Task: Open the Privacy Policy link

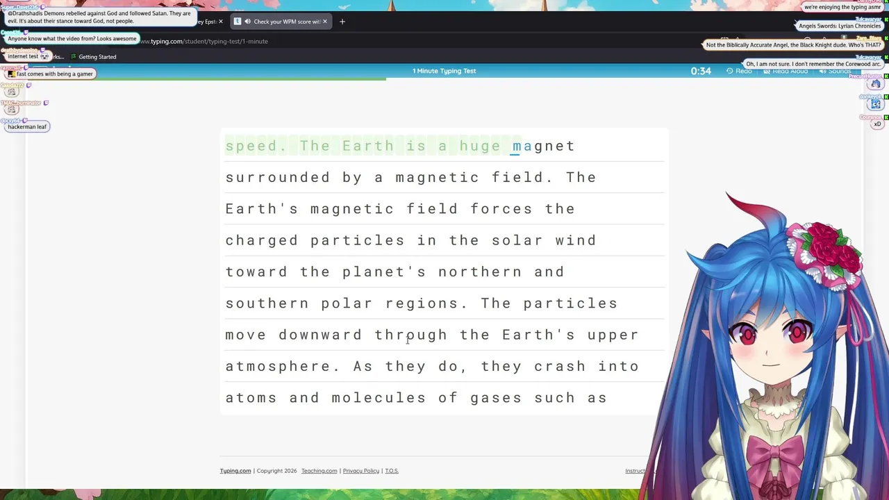Action: click(361, 471)
